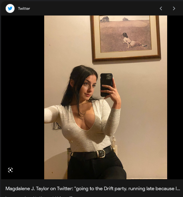The image size is (183, 197).
Task: Click the black phone held in the photo
Action: point(106,85)
